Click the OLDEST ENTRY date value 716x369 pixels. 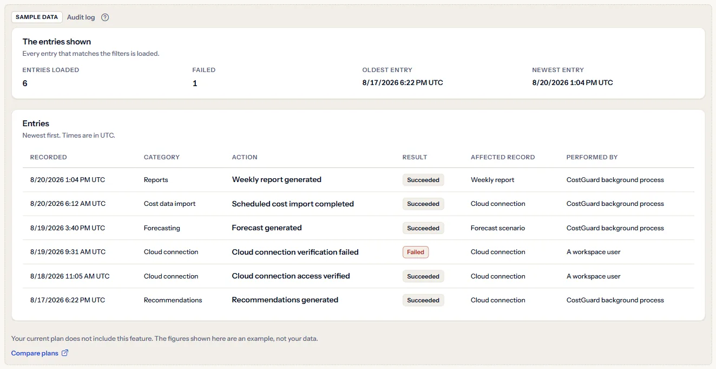(x=403, y=83)
